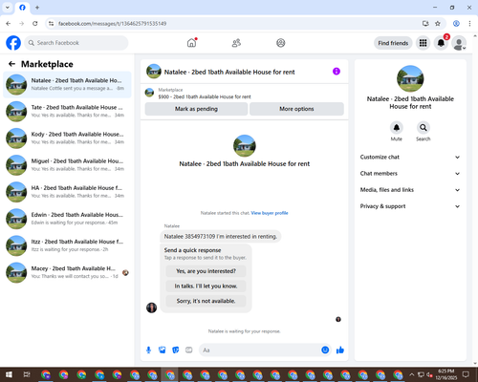Send quick response Yes, are you interested?
478x382 pixels.
pyautogui.click(x=206, y=271)
